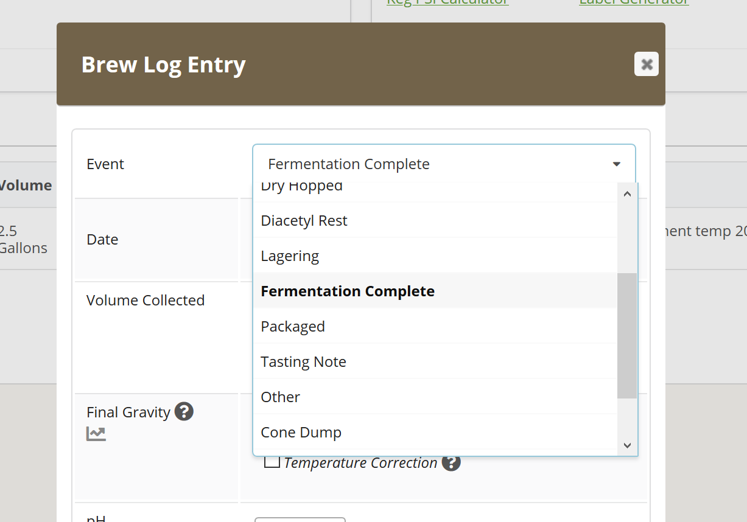Click the pH input field
Image resolution: width=747 pixels, height=522 pixels.
click(300, 520)
